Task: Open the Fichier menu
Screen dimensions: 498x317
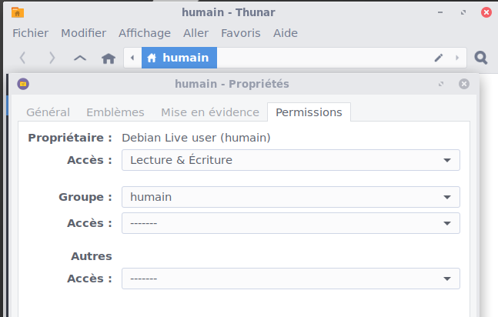Action: (30, 33)
